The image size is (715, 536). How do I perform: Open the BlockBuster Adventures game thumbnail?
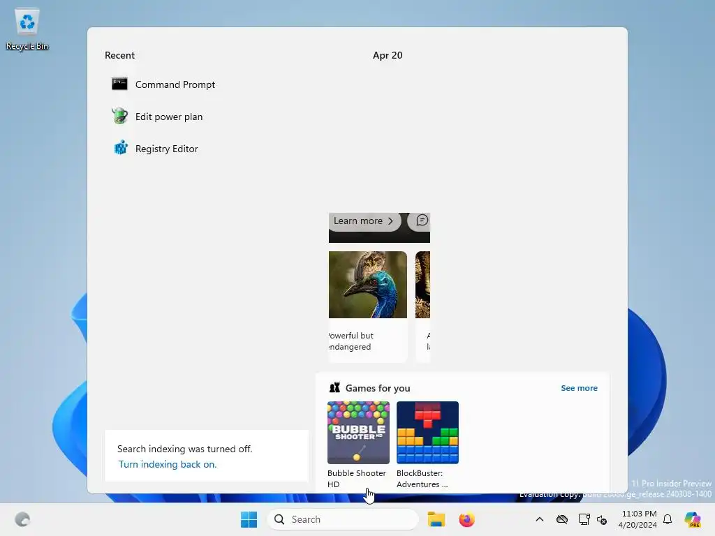click(x=428, y=433)
